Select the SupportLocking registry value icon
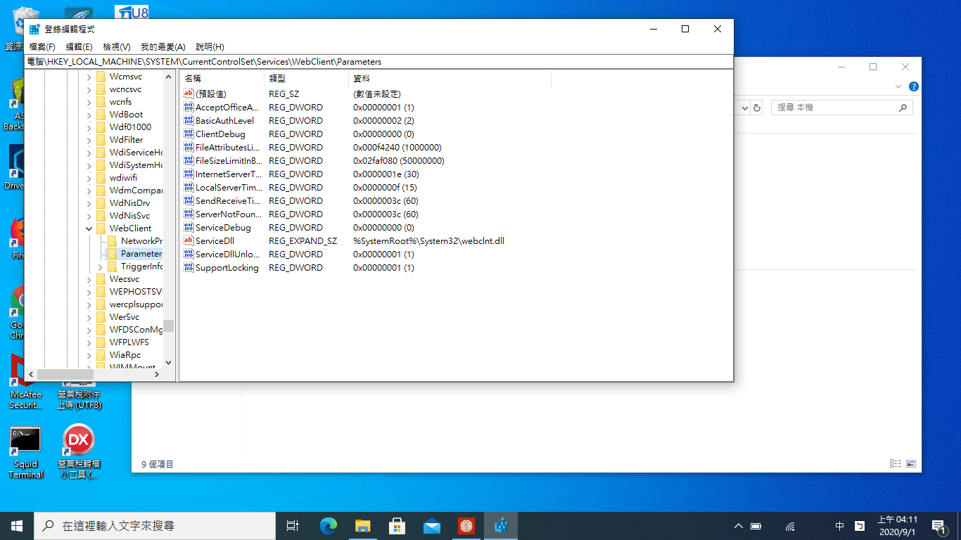Image resolution: width=961 pixels, height=540 pixels. 188,268
